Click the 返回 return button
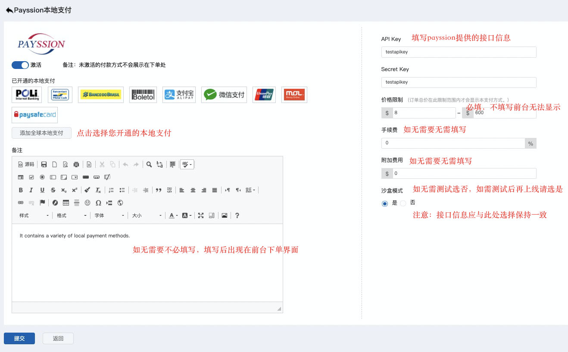This screenshot has height=352, width=568. 58,338
